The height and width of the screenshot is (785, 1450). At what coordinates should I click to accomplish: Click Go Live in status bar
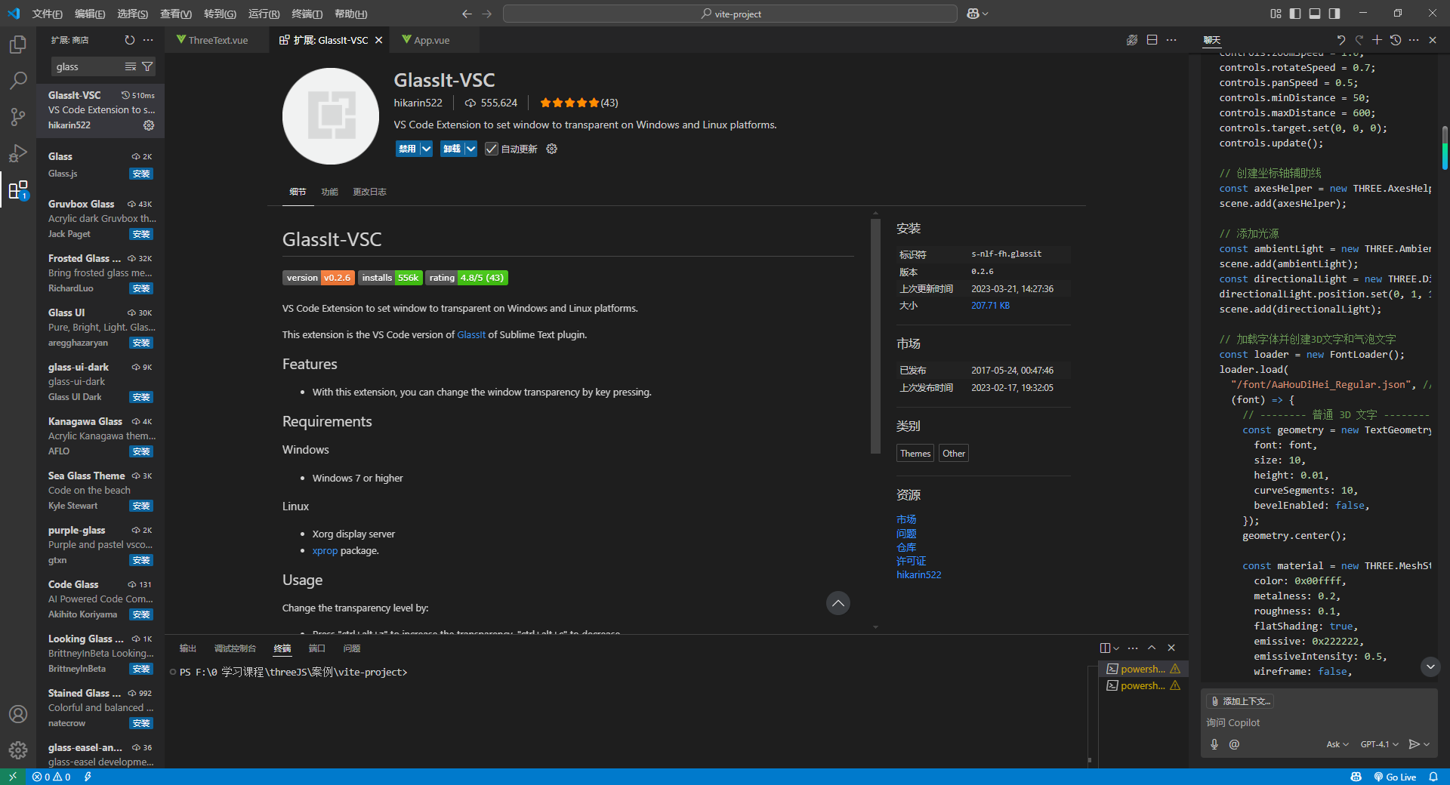tap(1394, 777)
